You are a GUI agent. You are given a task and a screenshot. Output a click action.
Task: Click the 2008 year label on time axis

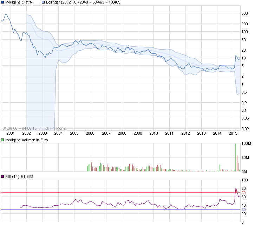(x=122, y=133)
